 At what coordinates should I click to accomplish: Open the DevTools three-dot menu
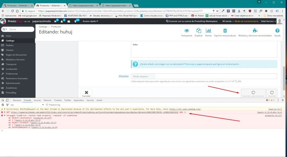[278, 100]
